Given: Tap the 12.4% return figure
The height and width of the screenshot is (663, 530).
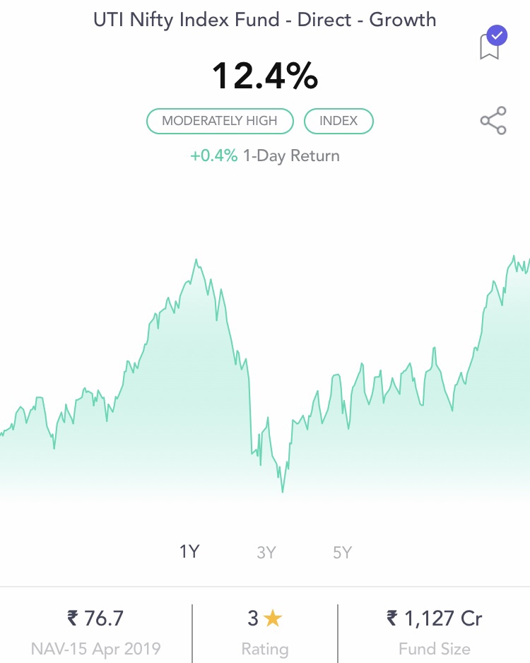Looking at the screenshot, I should [265, 76].
